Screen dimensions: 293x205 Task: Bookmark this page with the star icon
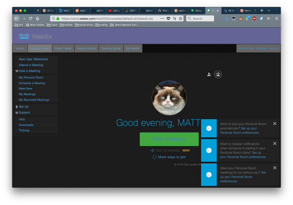click(180, 18)
